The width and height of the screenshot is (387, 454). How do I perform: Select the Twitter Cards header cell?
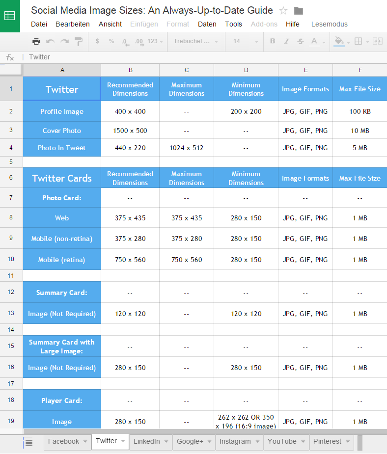tap(62, 178)
